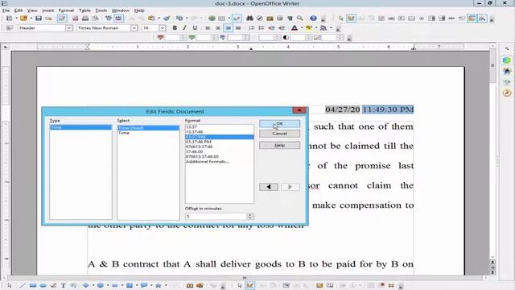The width and height of the screenshot is (515, 290).
Task: Apply Bold formatting
Action: click(x=175, y=28)
